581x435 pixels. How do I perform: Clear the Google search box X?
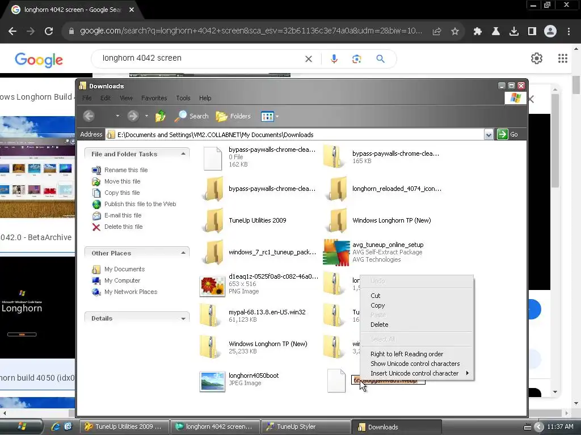tap(308, 59)
